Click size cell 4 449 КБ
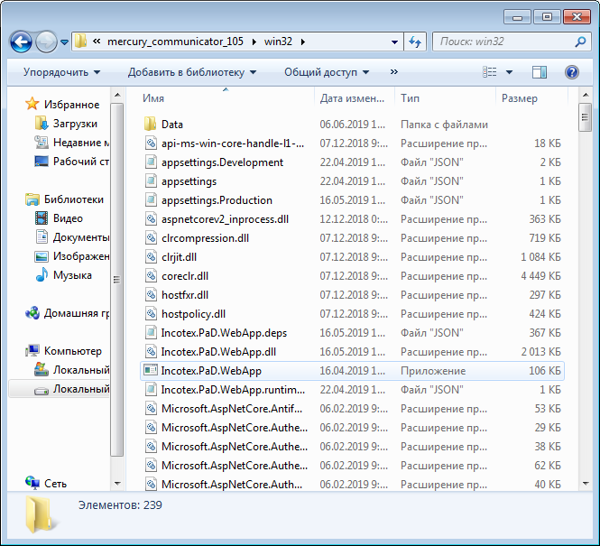 [x=540, y=276]
